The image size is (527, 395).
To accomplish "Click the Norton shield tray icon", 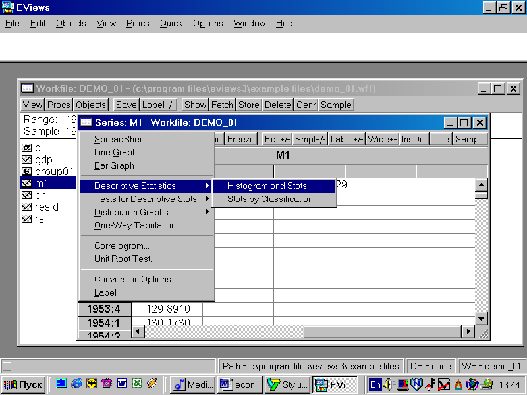I will tap(417, 384).
